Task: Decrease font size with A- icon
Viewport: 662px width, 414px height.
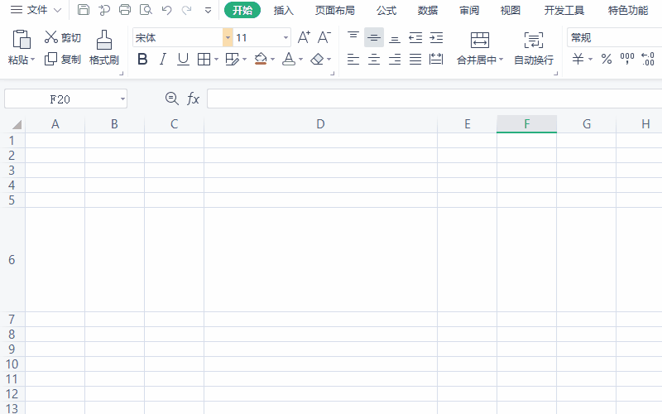Action: point(324,37)
